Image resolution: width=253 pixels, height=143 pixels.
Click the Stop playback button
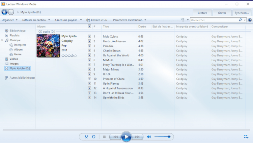104,137
